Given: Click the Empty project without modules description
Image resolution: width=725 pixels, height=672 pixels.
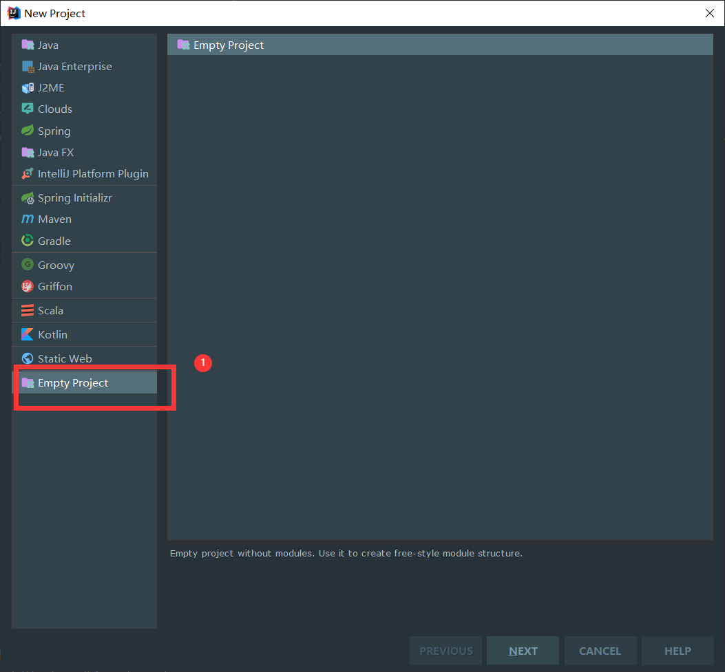Looking at the screenshot, I should pos(346,553).
